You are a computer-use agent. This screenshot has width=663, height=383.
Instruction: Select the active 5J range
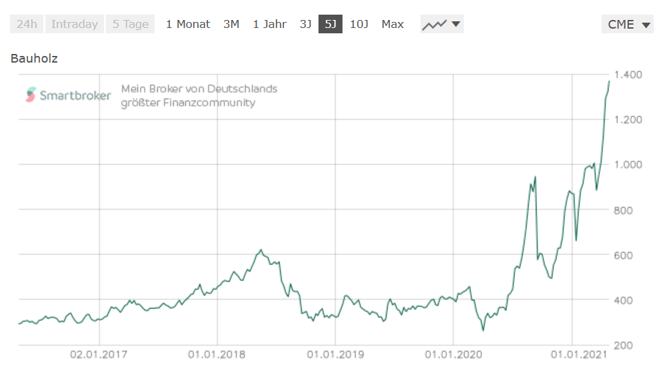pyautogui.click(x=331, y=25)
